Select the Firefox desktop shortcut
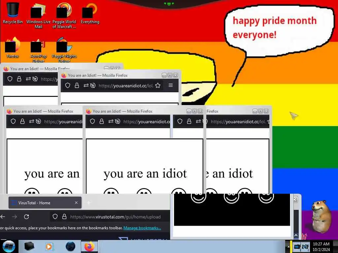 (13, 48)
